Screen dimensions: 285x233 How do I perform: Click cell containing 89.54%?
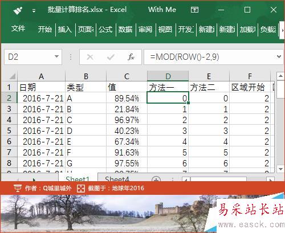coord(127,98)
